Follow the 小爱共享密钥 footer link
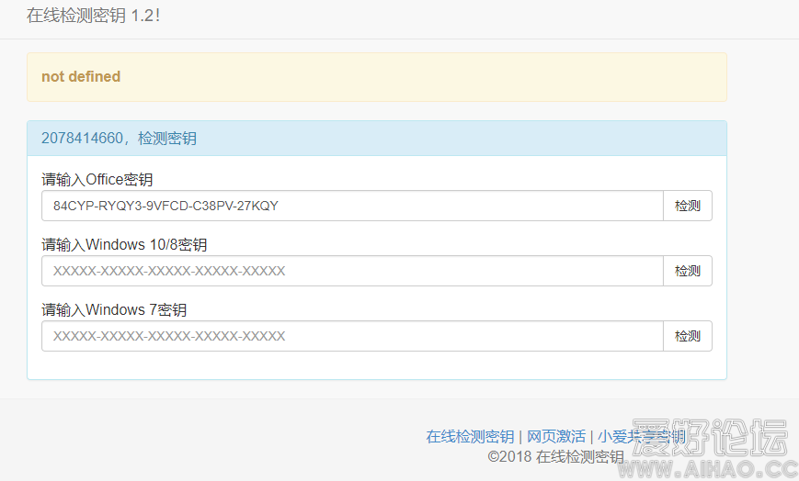Screen dimensions: 799x481 pyautogui.click(x=641, y=436)
